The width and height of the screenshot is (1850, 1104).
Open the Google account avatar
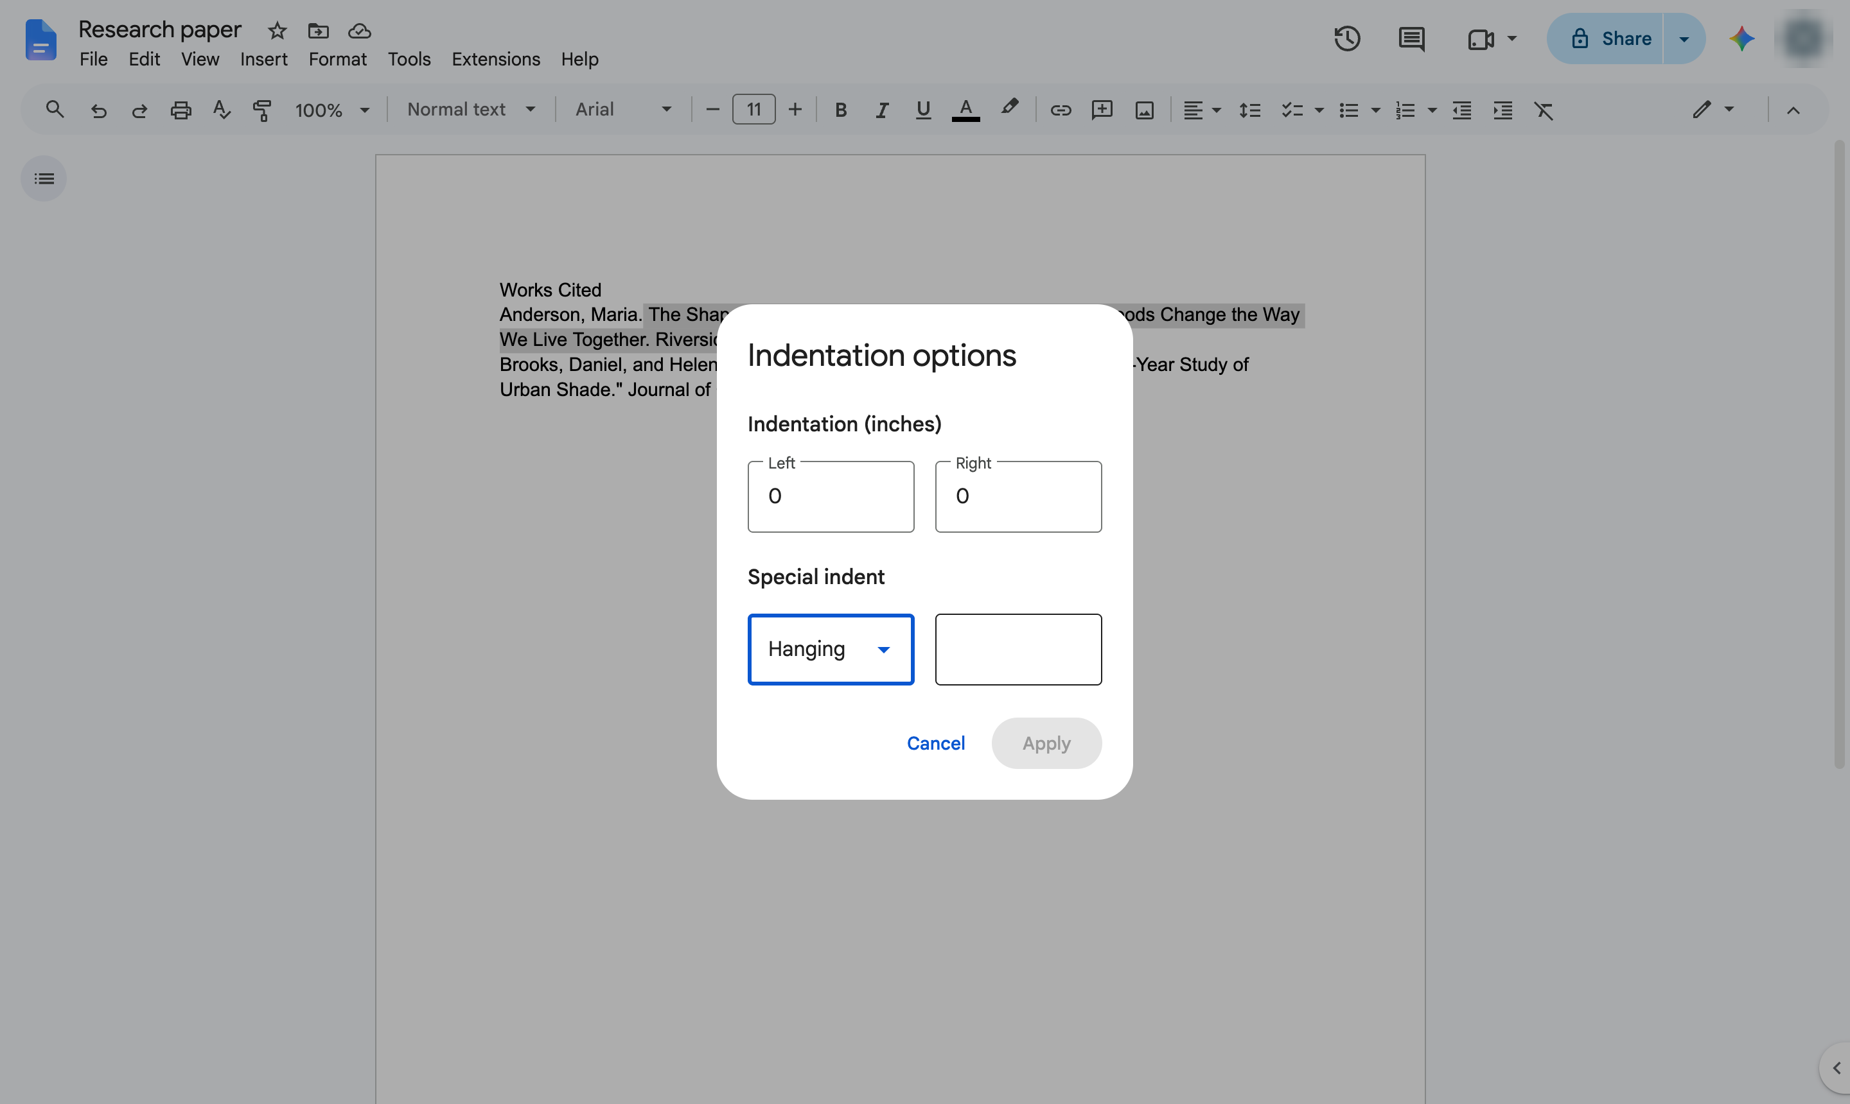click(x=1804, y=39)
